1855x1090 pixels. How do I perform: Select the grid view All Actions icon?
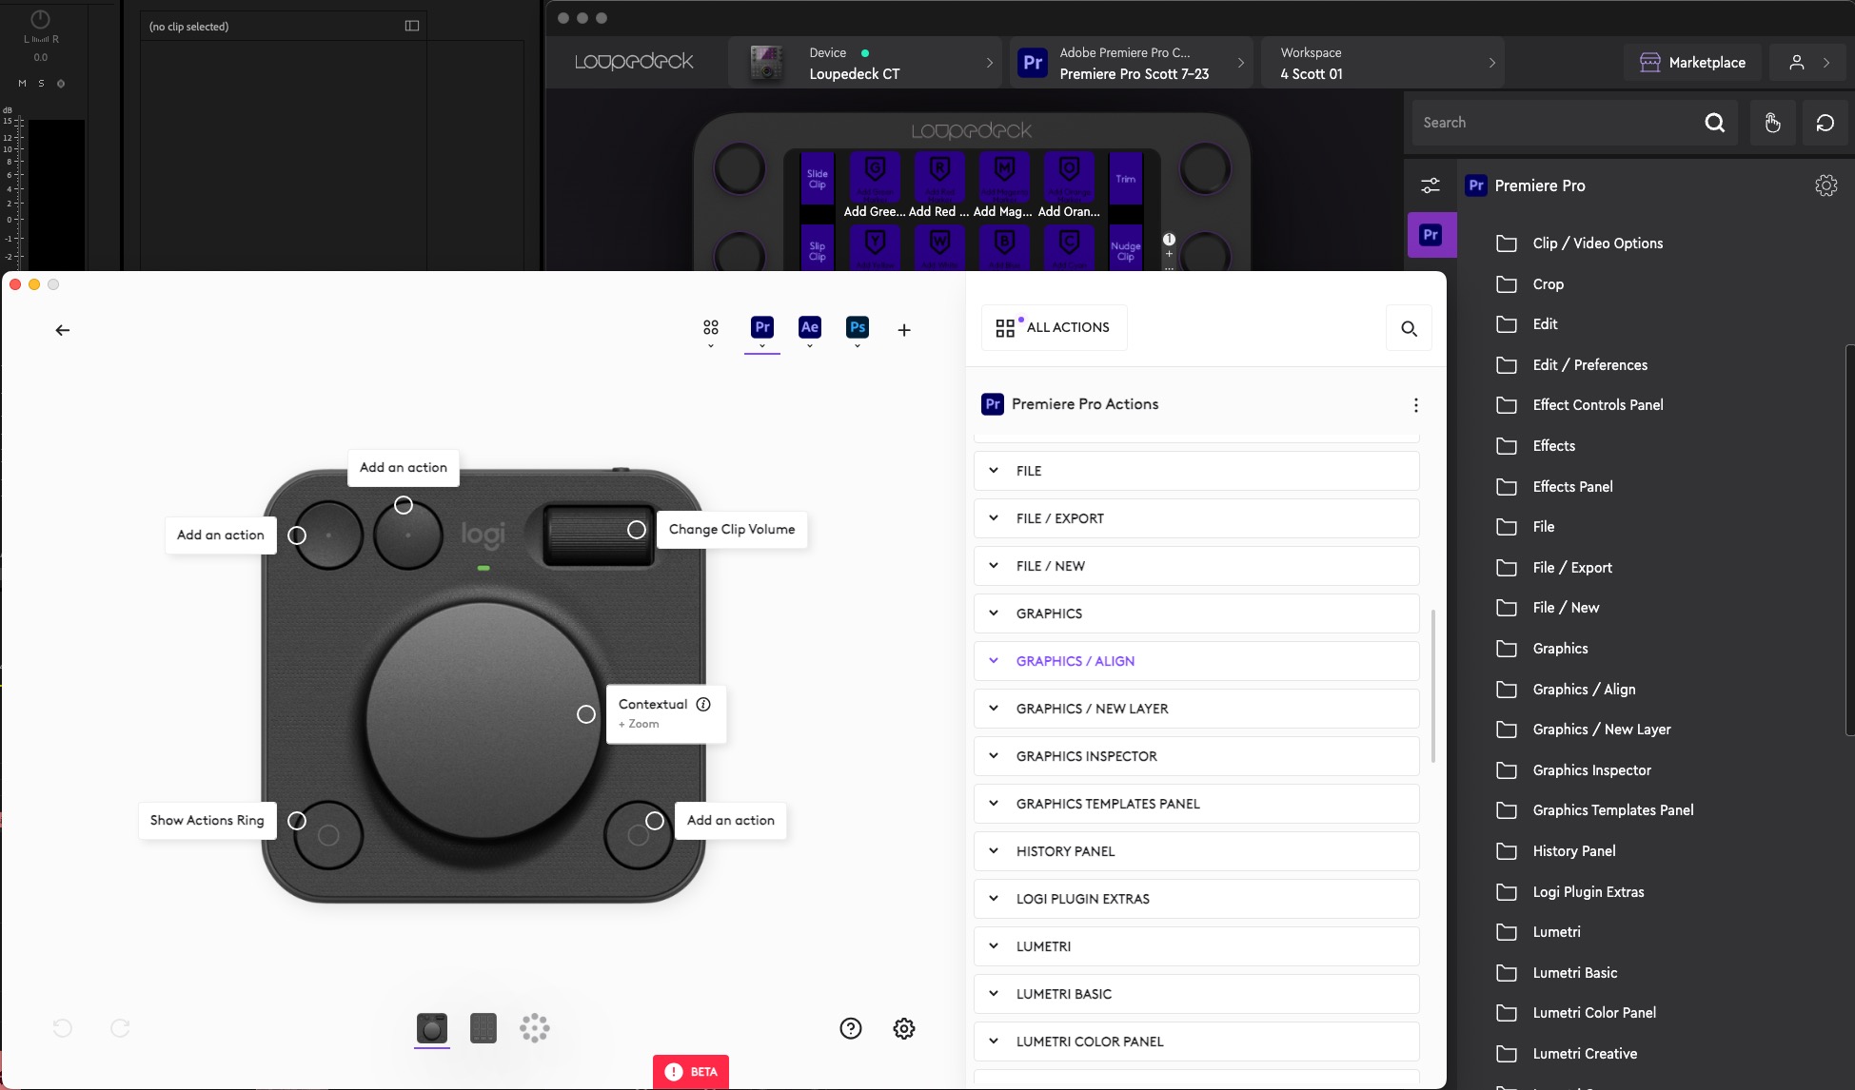pyautogui.click(x=1005, y=327)
